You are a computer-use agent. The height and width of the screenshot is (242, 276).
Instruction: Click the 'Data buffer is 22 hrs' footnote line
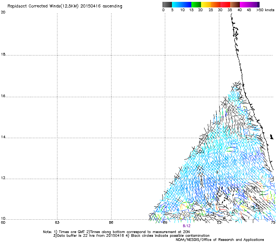pyautogui.click(x=131, y=236)
